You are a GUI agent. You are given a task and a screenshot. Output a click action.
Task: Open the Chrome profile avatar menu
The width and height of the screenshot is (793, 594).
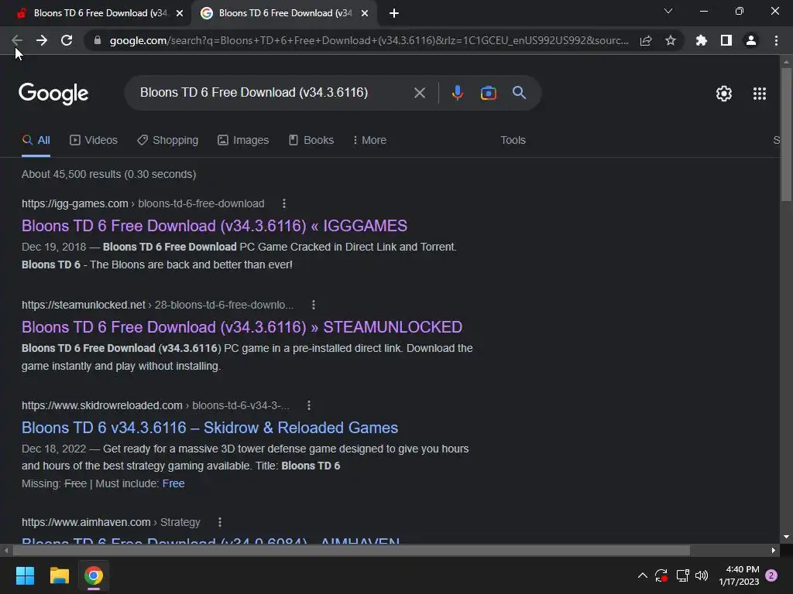tap(751, 40)
